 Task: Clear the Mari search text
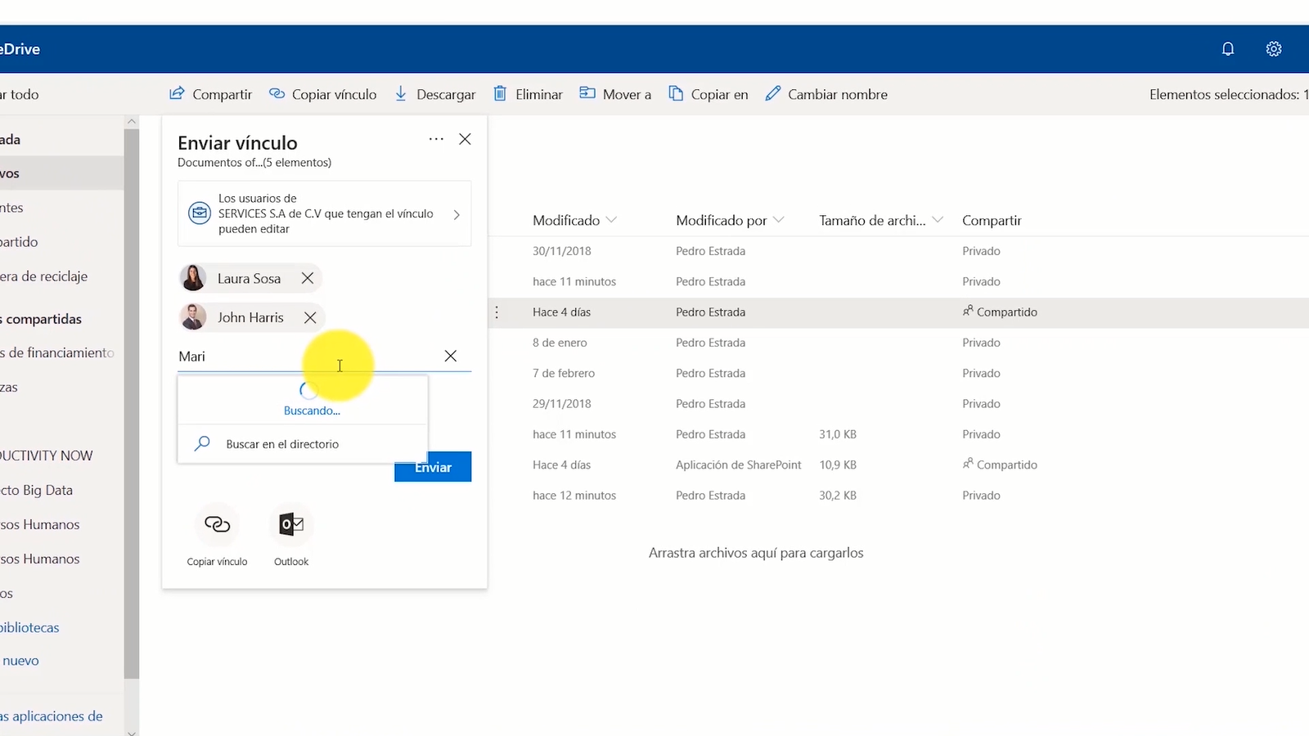(x=451, y=356)
